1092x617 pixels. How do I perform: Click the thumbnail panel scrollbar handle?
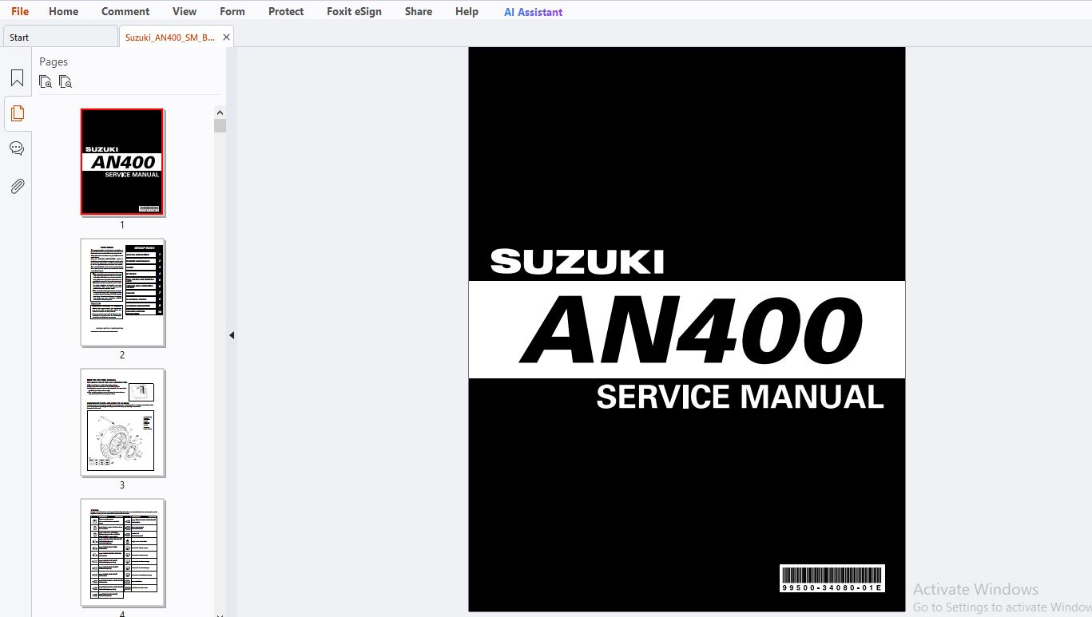pos(220,125)
